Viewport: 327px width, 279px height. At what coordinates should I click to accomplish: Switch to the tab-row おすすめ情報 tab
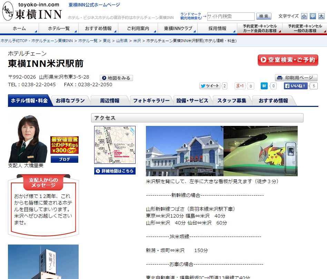[273, 101]
